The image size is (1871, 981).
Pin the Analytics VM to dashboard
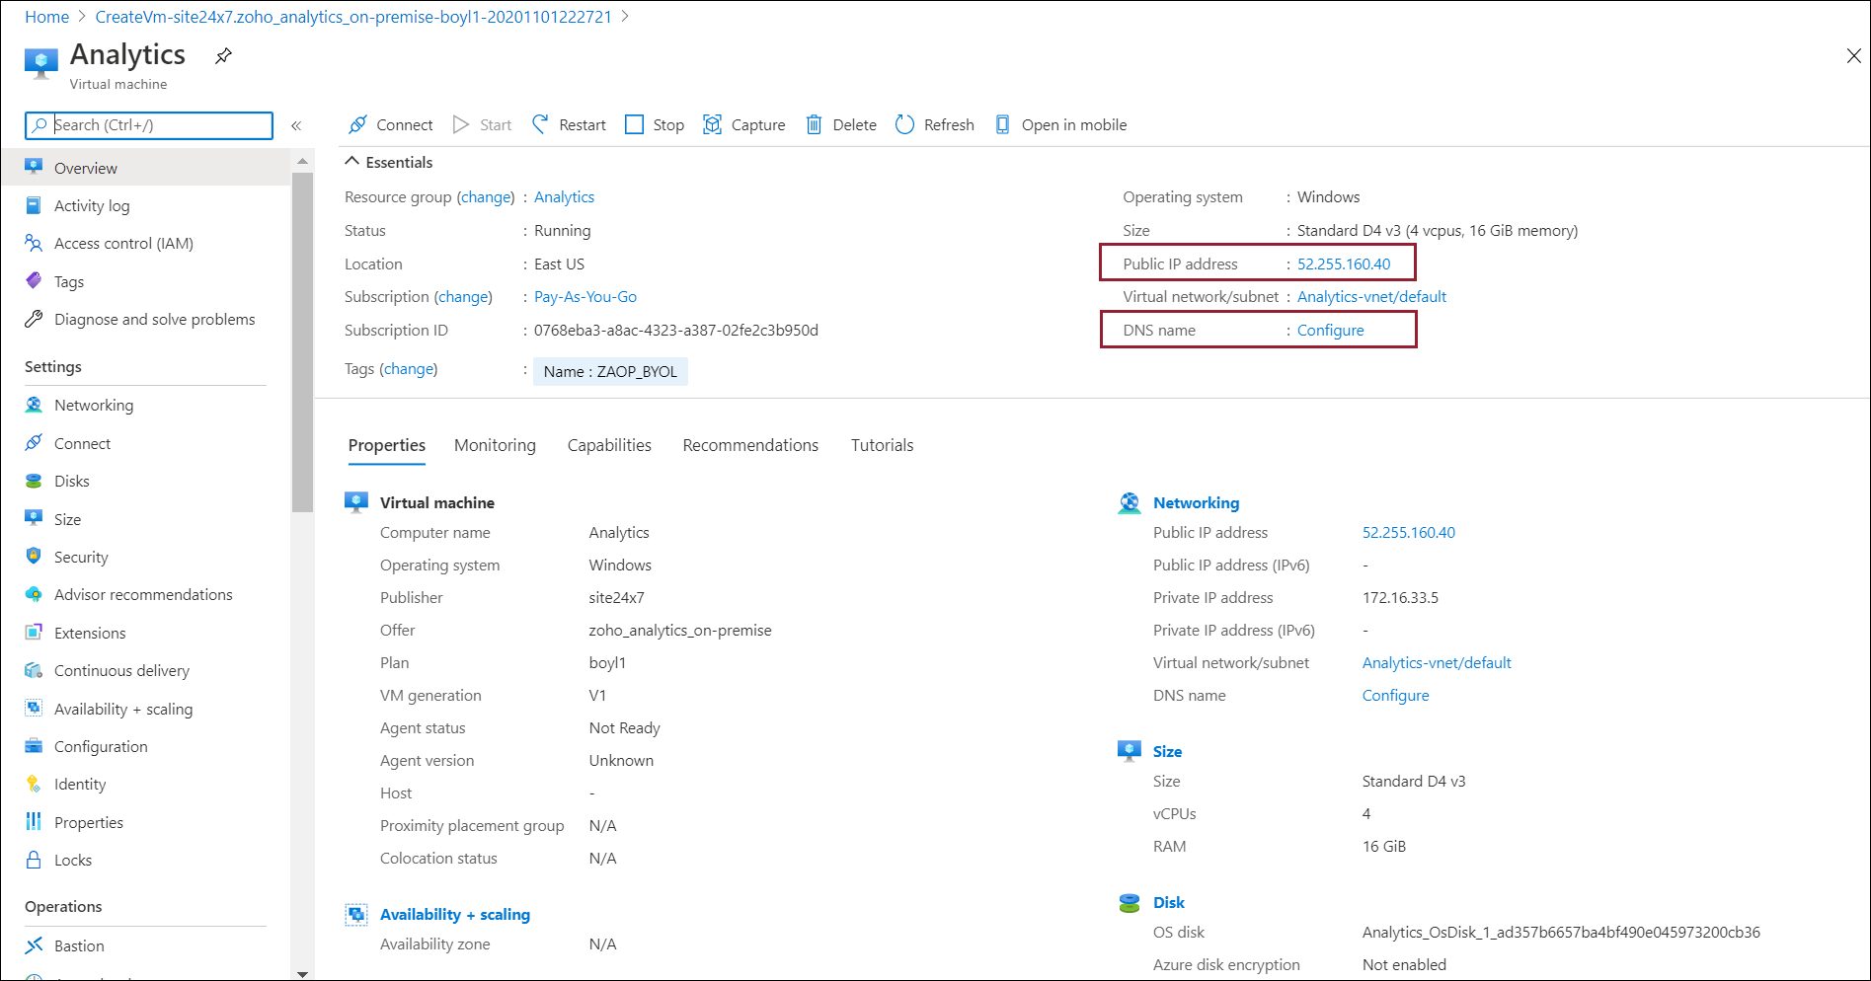pos(224,56)
